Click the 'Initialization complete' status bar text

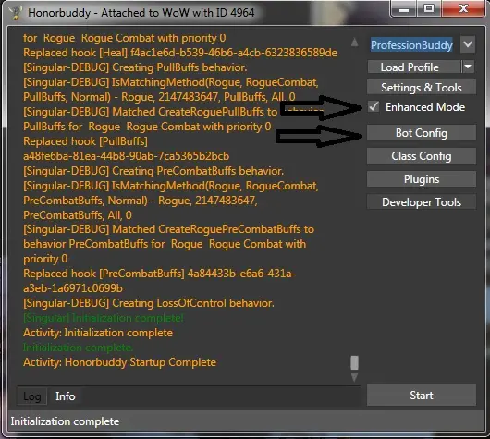tap(65, 421)
